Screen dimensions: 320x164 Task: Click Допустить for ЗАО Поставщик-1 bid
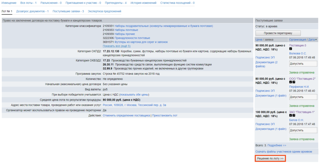point(303,130)
